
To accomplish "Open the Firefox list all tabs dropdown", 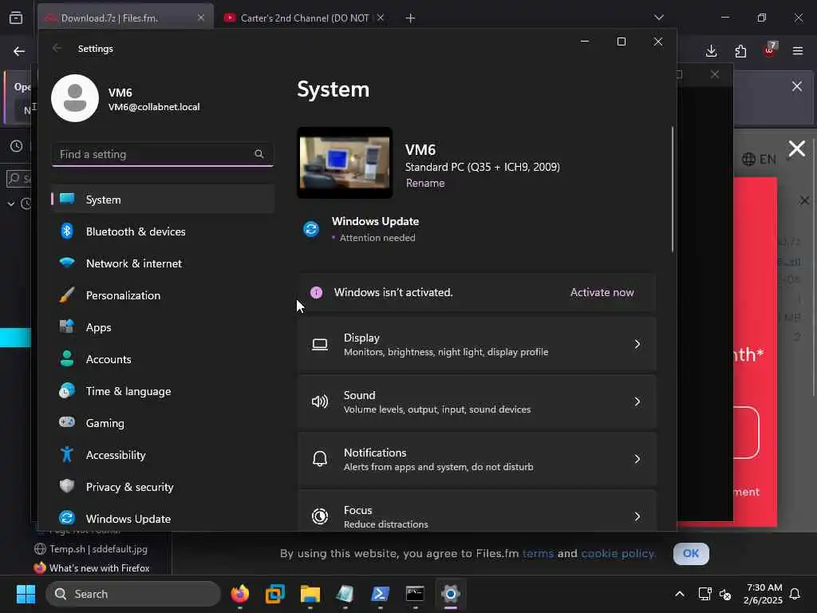I will tap(659, 18).
